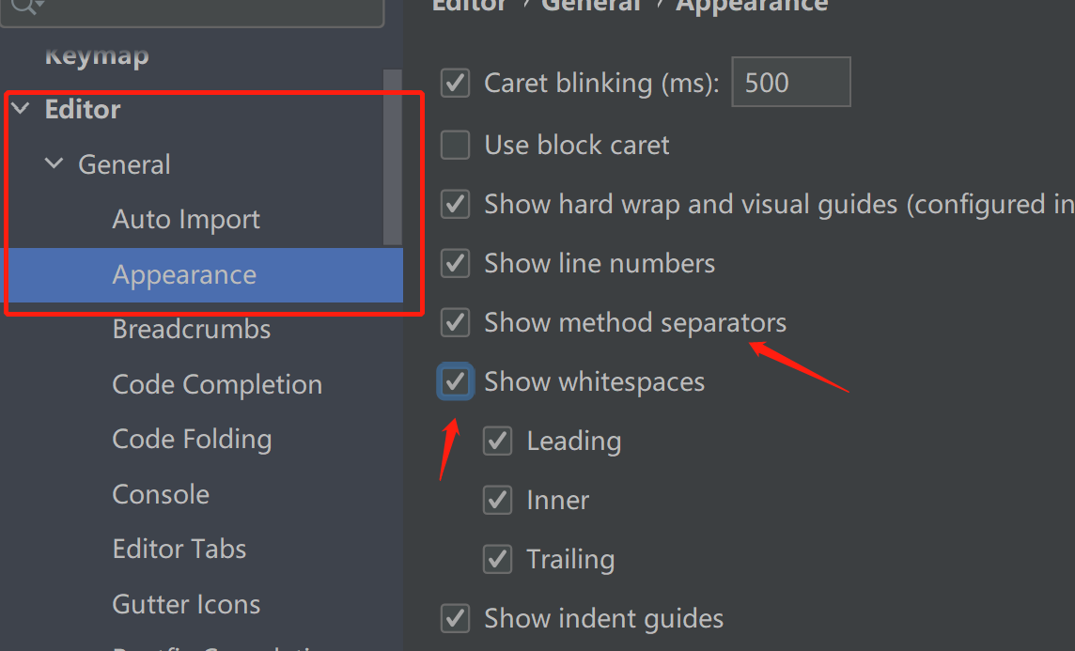The width and height of the screenshot is (1075, 651).
Task: Toggle the Show whitespaces checkbox
Action: pyautogui.click(x=456, y=381)
